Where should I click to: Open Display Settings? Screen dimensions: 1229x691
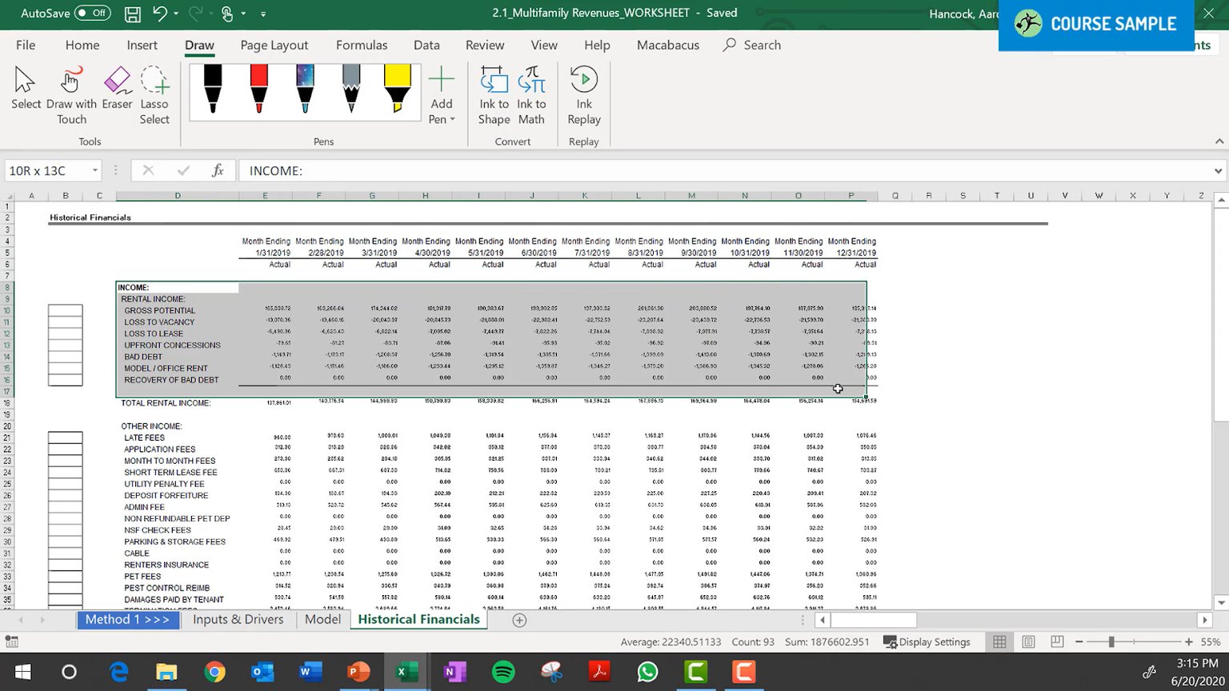(927, 641)
